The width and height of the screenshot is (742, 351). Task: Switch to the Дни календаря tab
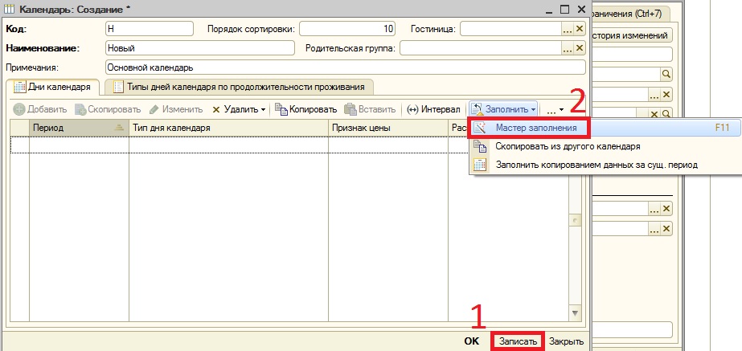pyautogui.click(x=52, y=87)
